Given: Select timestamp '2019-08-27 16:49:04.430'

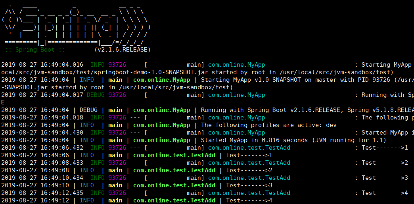Looking at the screenshot, I should coord(42,133).
